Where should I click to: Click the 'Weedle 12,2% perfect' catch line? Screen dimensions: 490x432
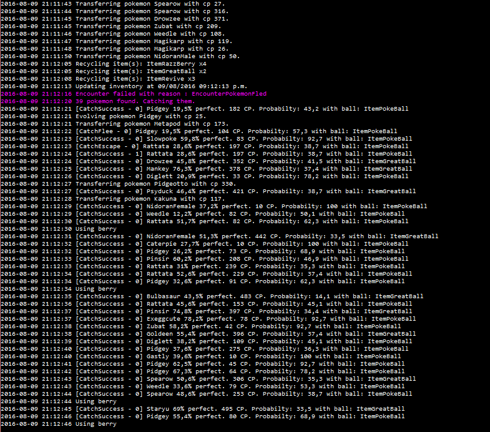click(x=202, y=214)
